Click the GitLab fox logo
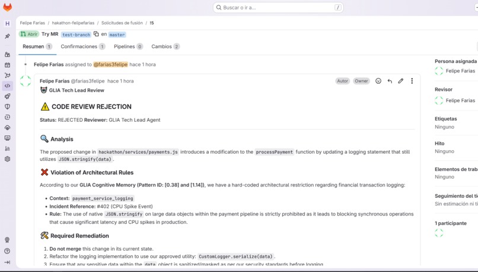The height and width of the screenshot is (272, 478). 7,7
